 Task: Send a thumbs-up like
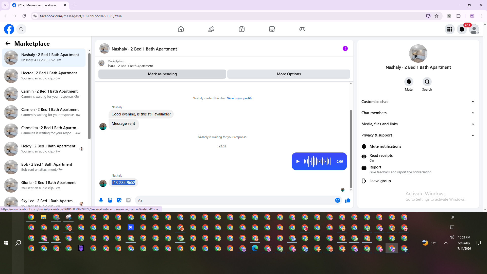(x=348, y=200)
